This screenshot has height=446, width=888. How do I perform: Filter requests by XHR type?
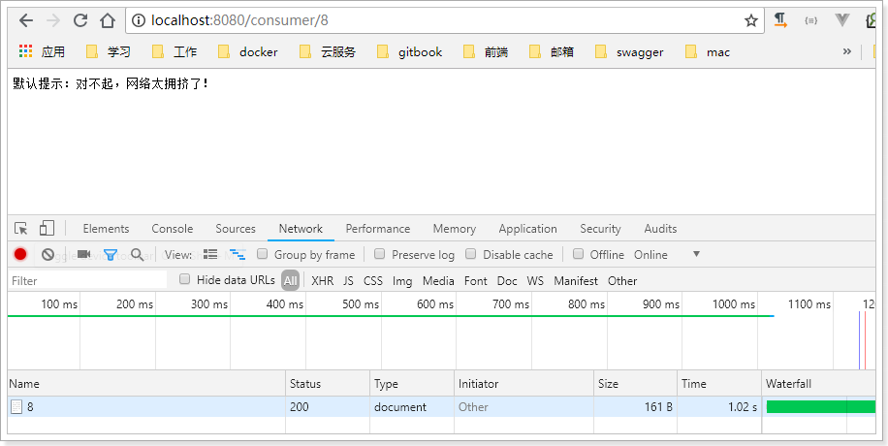tap(322, 281)
